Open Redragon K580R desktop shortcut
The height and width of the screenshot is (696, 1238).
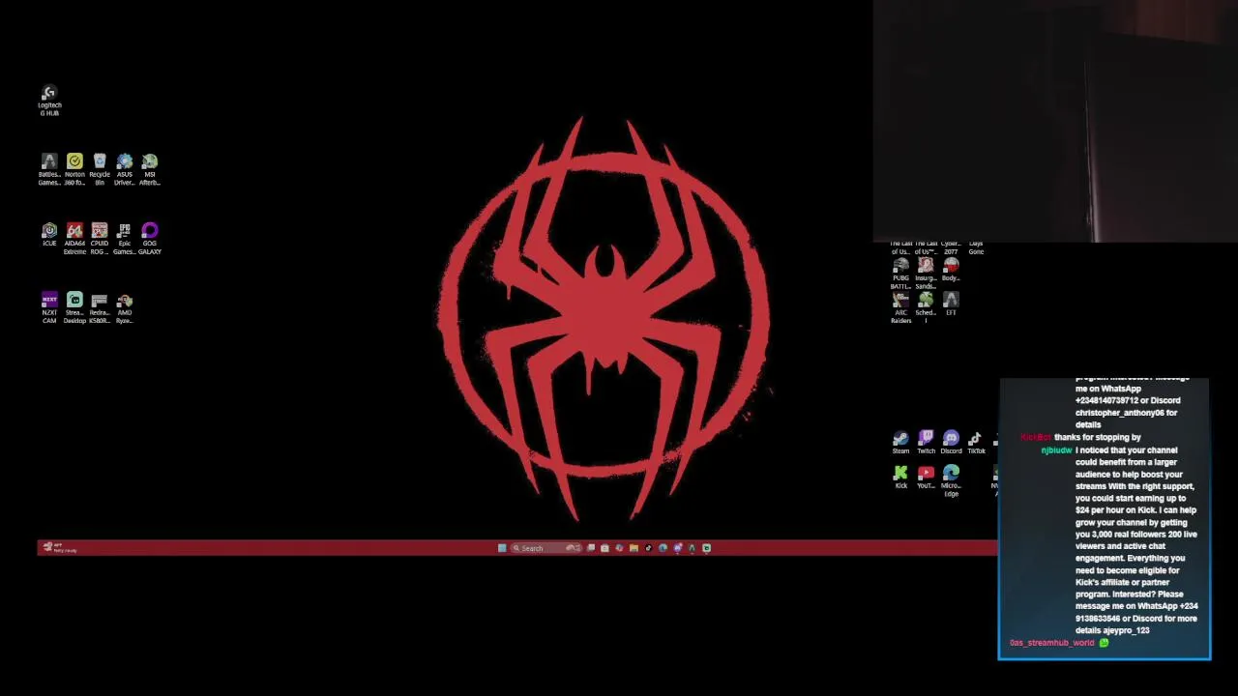coord(100,308)
